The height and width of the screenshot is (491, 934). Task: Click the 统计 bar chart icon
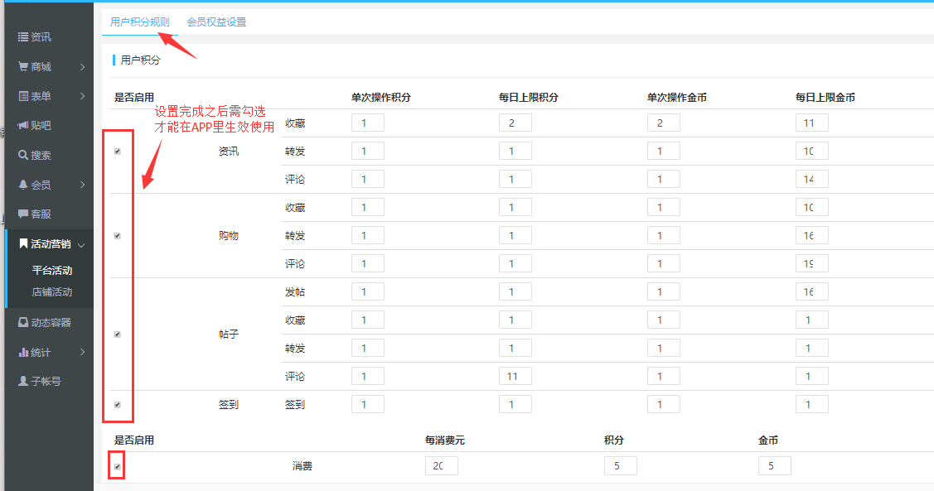(23, 353)
